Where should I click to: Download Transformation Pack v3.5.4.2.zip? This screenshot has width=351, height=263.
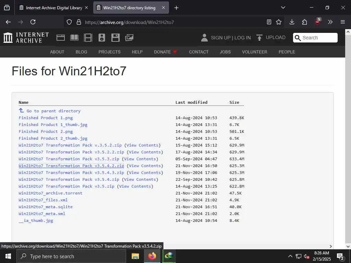pyautogui.click(x=71, y=166)
